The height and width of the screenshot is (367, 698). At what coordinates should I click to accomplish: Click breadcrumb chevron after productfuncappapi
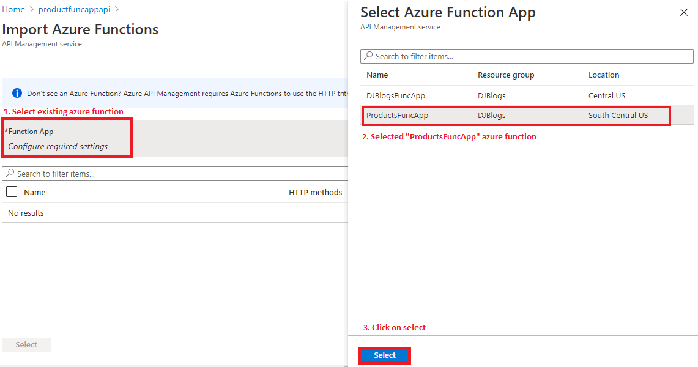point(117,9)
